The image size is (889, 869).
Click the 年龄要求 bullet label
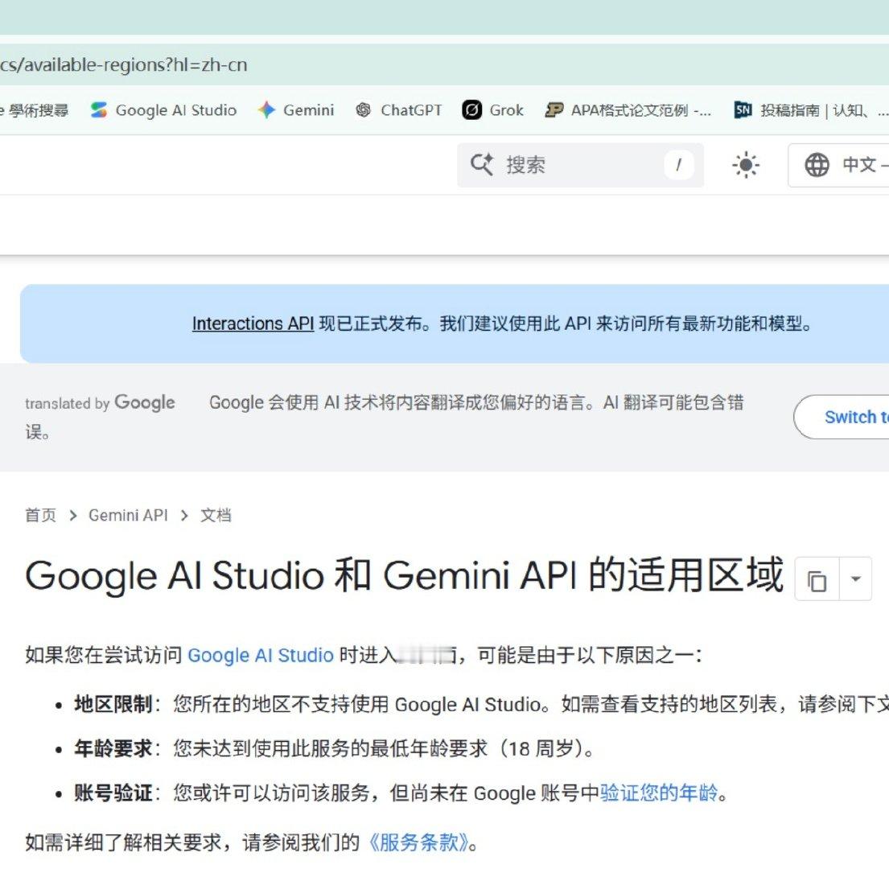coord(113,748)
